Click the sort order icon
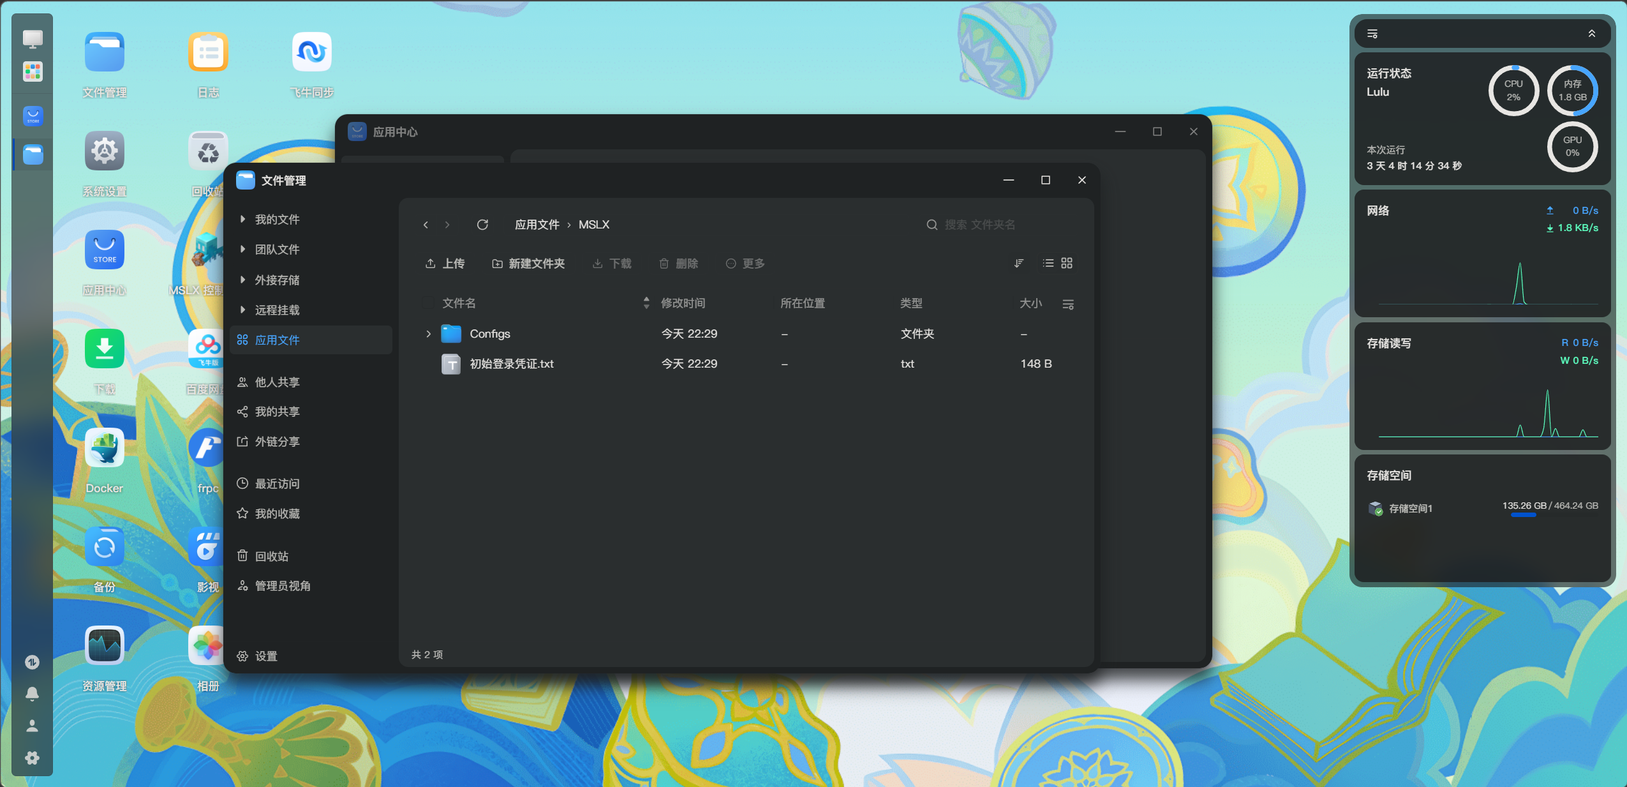This screenshot has width=1627, height=787. pyautogui.click(x=1019, y=263)
